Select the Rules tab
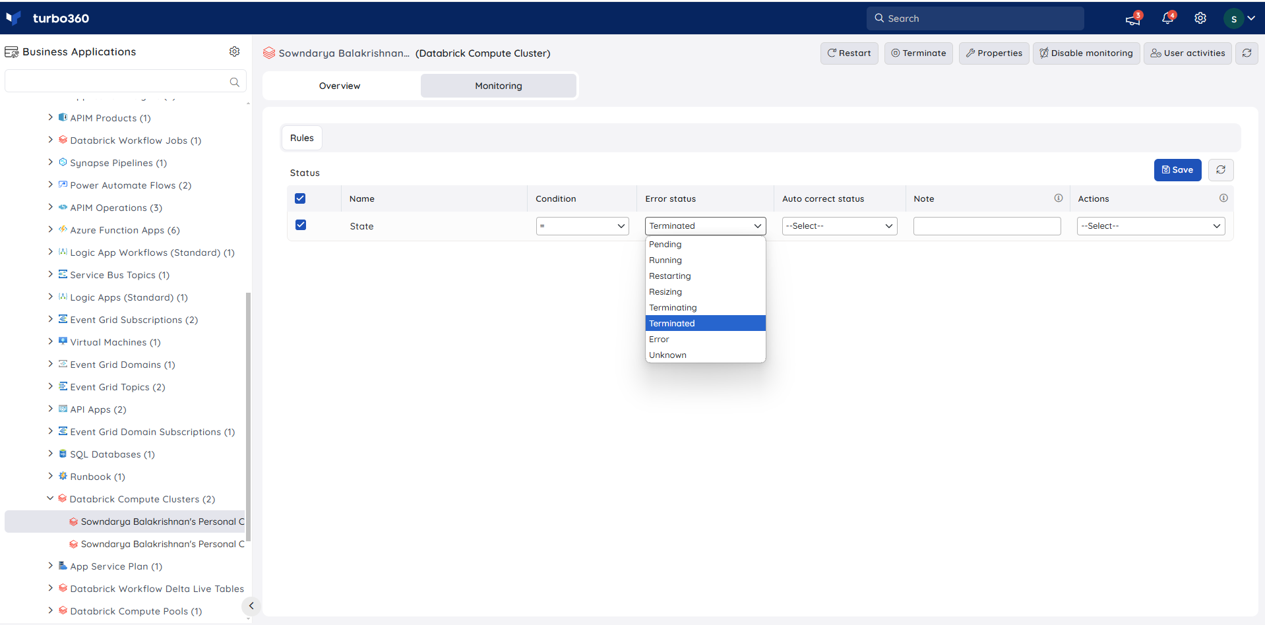This screenshot has width=1265, height=625. 302,138
